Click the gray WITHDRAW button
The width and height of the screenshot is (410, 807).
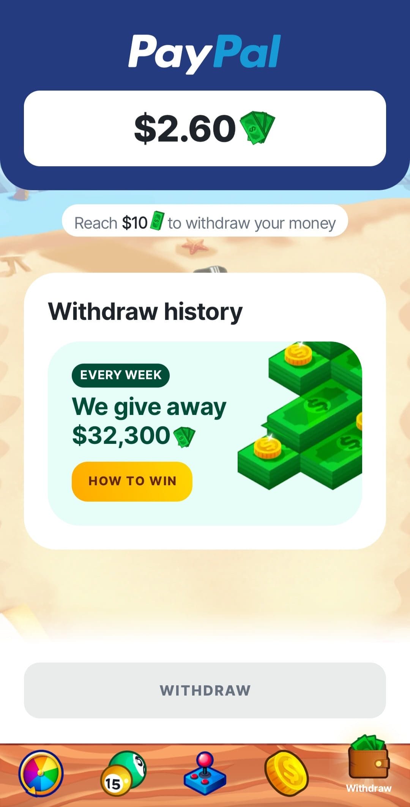click(205, 690)
